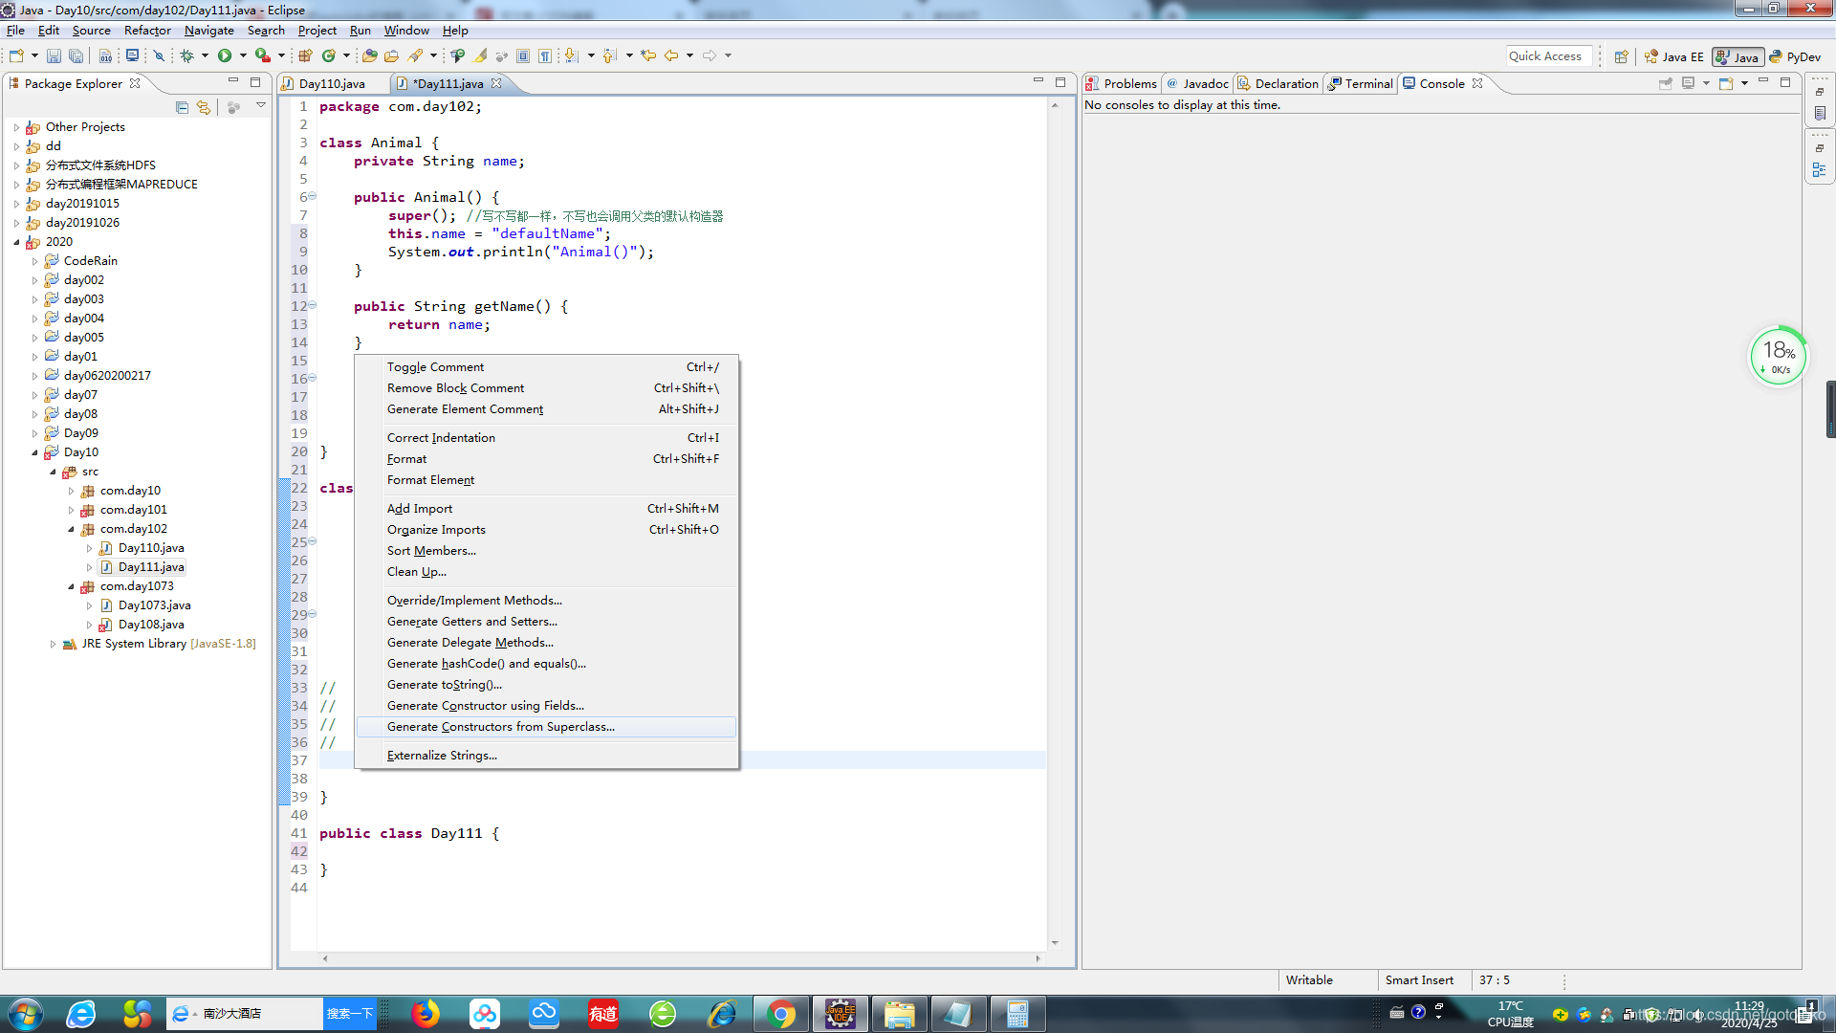Switch to the Java EE perspective
The width and height of the screenshot is (1836, 1033).
point(1673,56)
